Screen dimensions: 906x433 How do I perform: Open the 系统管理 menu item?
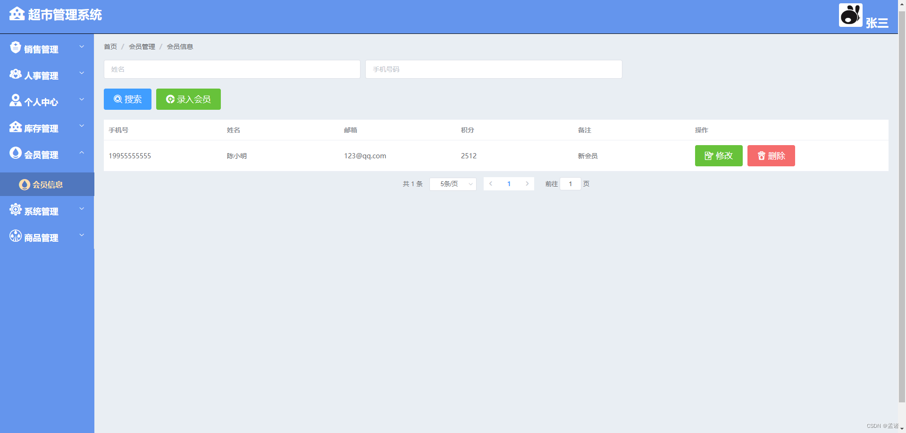47,209
